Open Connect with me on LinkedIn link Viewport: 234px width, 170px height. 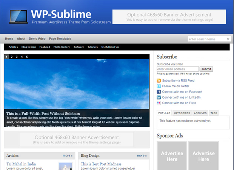(181, 97)
